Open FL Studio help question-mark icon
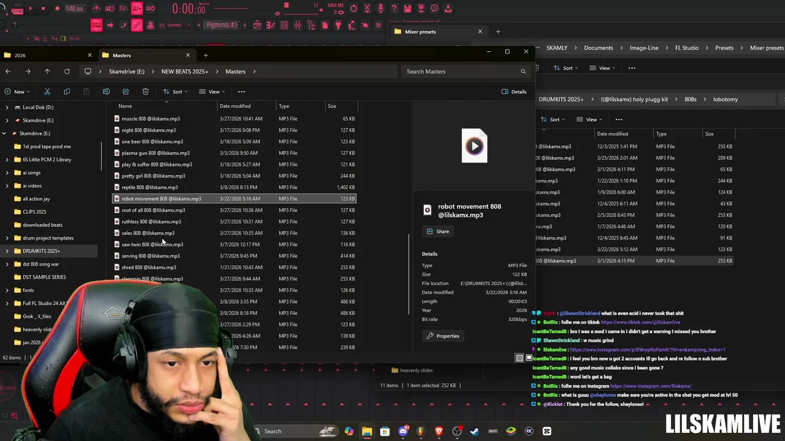Viewport: 785px width, 441px height. pos(394,9)
